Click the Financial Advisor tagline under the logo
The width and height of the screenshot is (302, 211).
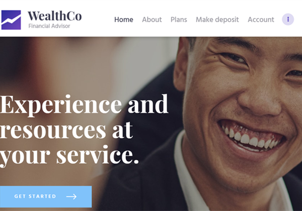(x=49, y=26)
